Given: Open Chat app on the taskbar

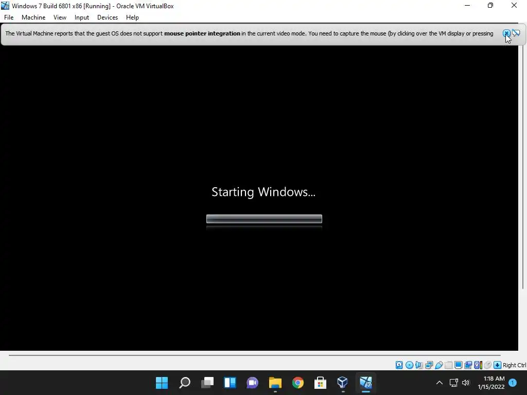Looking at the screenshot, I should [252, 383].
